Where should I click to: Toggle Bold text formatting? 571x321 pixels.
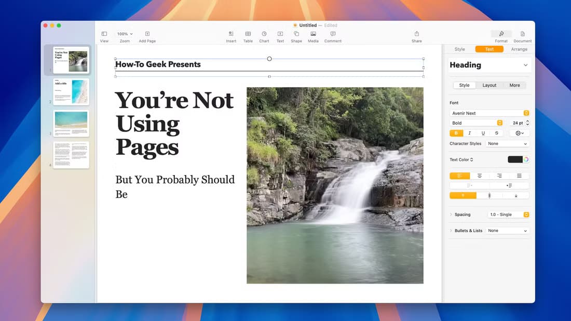(x=456, y=133)
